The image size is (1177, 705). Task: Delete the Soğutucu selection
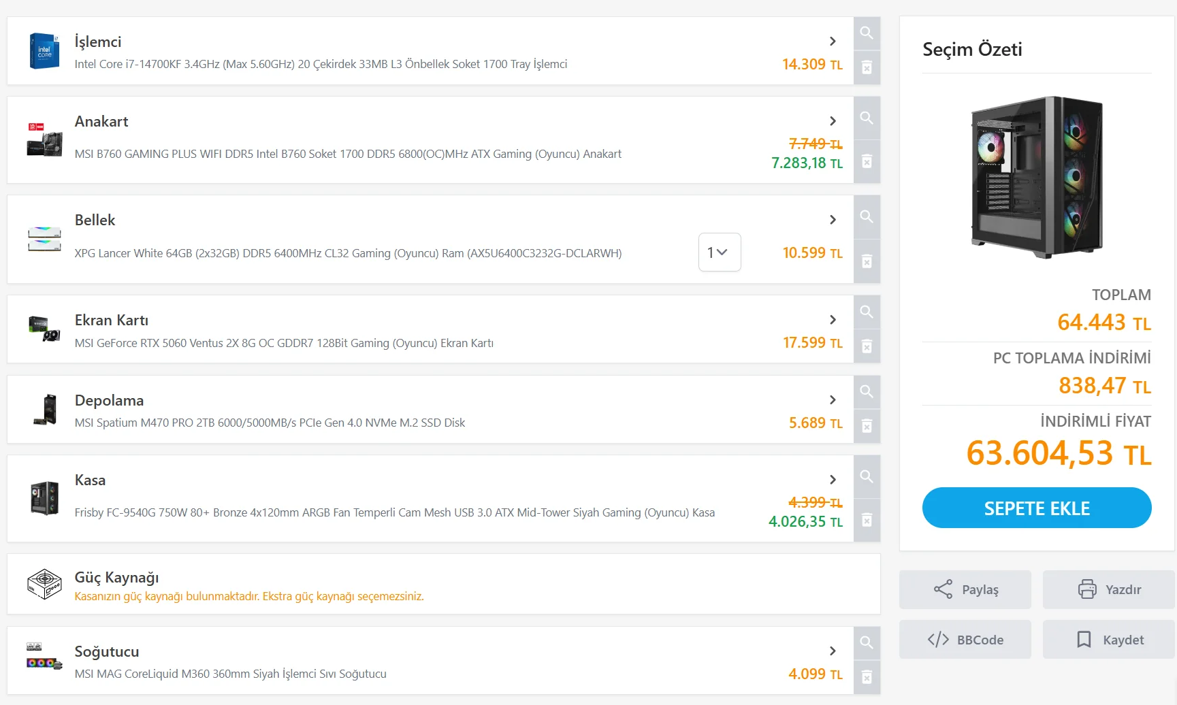tap(867, 677)
